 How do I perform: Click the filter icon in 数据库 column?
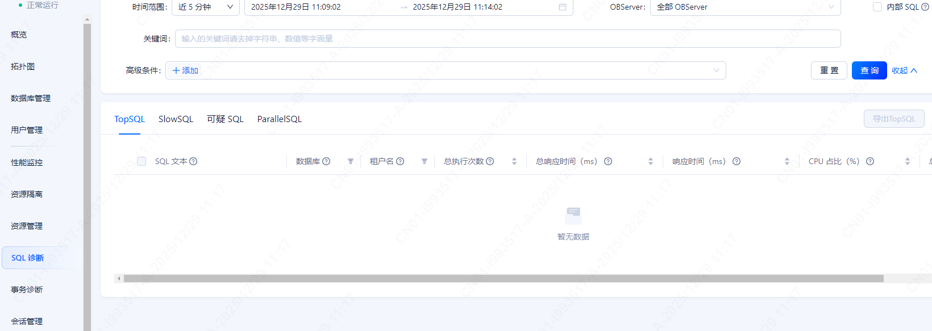tap(351, 161)
